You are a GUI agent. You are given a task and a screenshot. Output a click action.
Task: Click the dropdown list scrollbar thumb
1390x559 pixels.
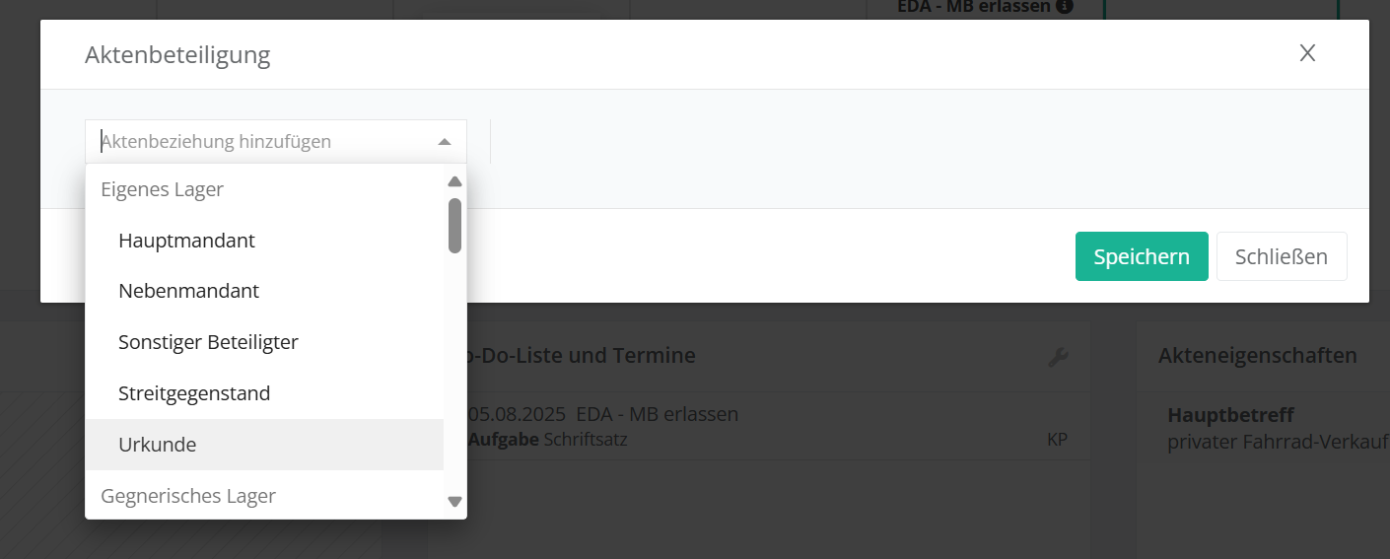[454, 225]
